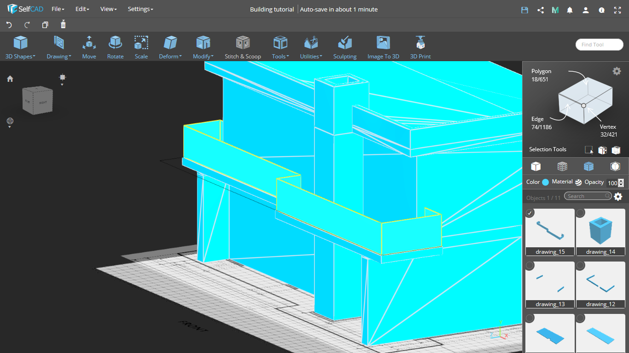This screenshot has height=353, width=629.
Task: Click the Building tutorial project title
Action: click(272, 9)
